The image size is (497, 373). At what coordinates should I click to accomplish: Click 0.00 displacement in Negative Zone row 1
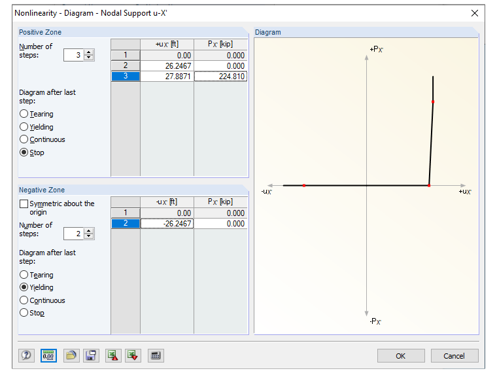tap(167, 213)
